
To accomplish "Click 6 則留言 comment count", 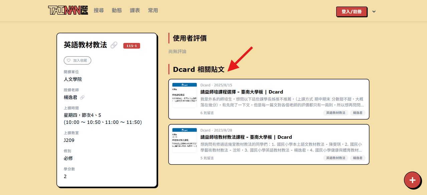I will point(207,113).
